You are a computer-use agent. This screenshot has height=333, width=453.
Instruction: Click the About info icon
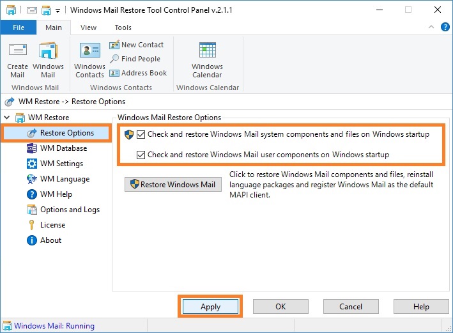coord(32,240)
